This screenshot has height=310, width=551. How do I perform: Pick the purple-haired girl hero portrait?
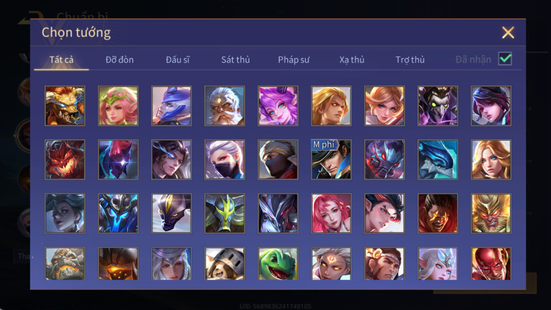tap(278, 106)
